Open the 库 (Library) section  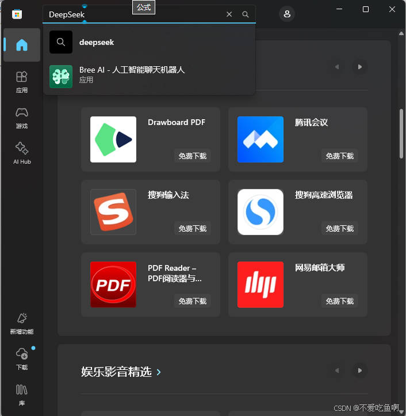22,395
